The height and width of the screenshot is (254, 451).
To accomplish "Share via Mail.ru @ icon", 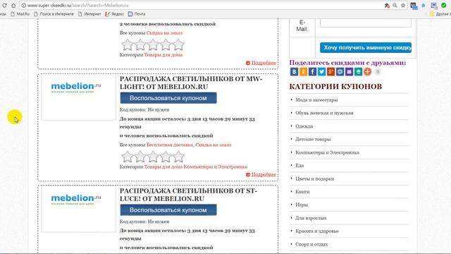I will click(340, 72).
